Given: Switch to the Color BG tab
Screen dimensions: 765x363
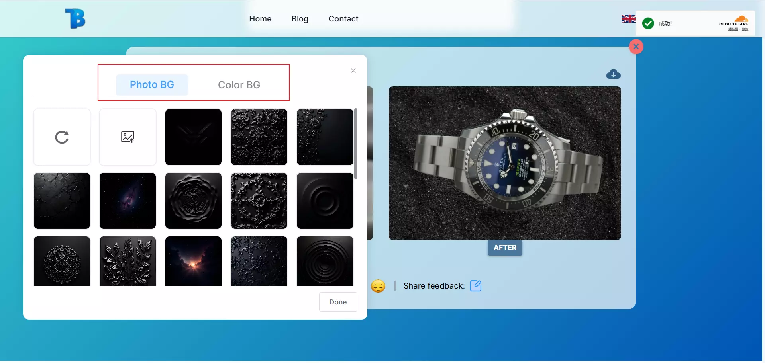Looking at the screenshot, I should [239, 85].
